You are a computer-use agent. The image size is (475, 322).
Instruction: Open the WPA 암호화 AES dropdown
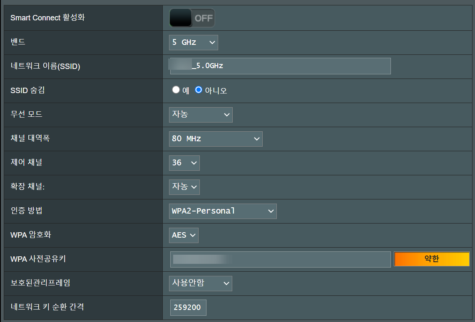[184, 235]
